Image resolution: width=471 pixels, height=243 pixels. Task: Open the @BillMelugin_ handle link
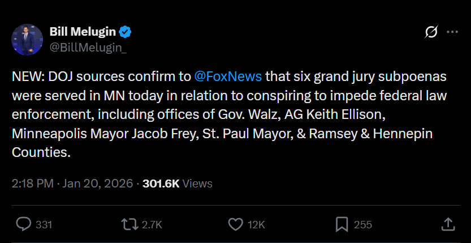pos(88,48)
